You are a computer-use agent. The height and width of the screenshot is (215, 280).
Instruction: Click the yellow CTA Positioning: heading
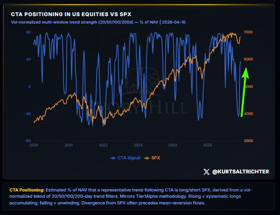(27, 190)
